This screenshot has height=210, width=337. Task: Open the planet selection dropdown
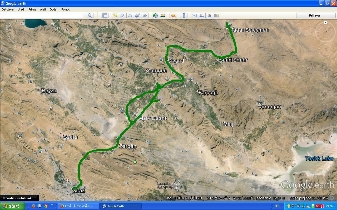[x=173, y=15]
